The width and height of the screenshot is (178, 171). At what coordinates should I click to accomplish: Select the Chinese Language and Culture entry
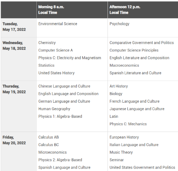[x=64, y=86]
